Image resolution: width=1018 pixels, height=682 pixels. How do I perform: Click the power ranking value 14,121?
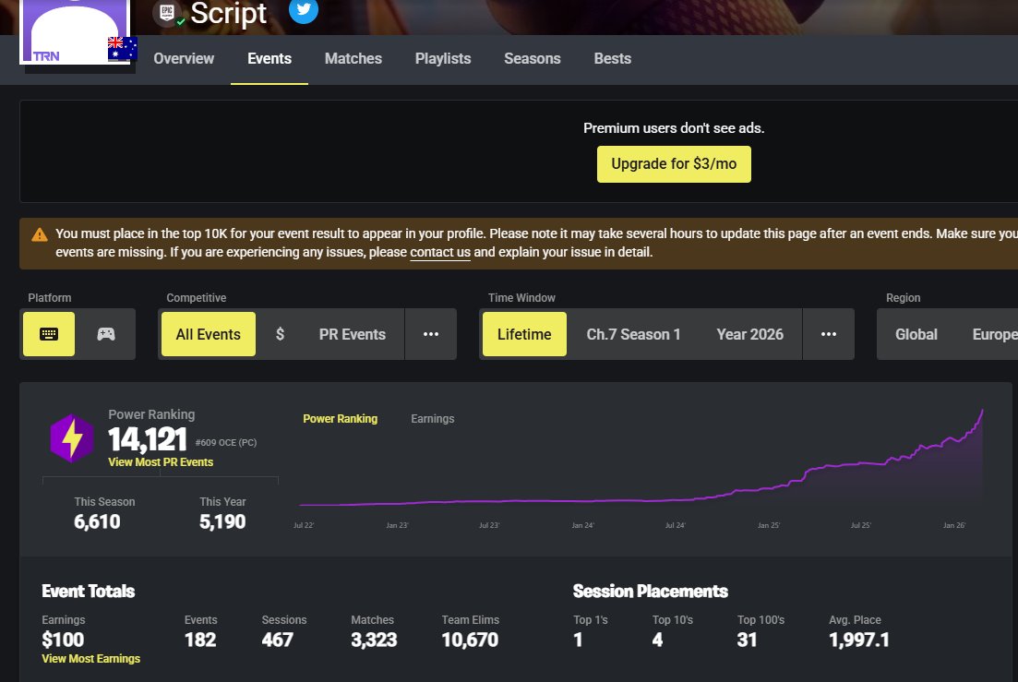click(148, 439)
